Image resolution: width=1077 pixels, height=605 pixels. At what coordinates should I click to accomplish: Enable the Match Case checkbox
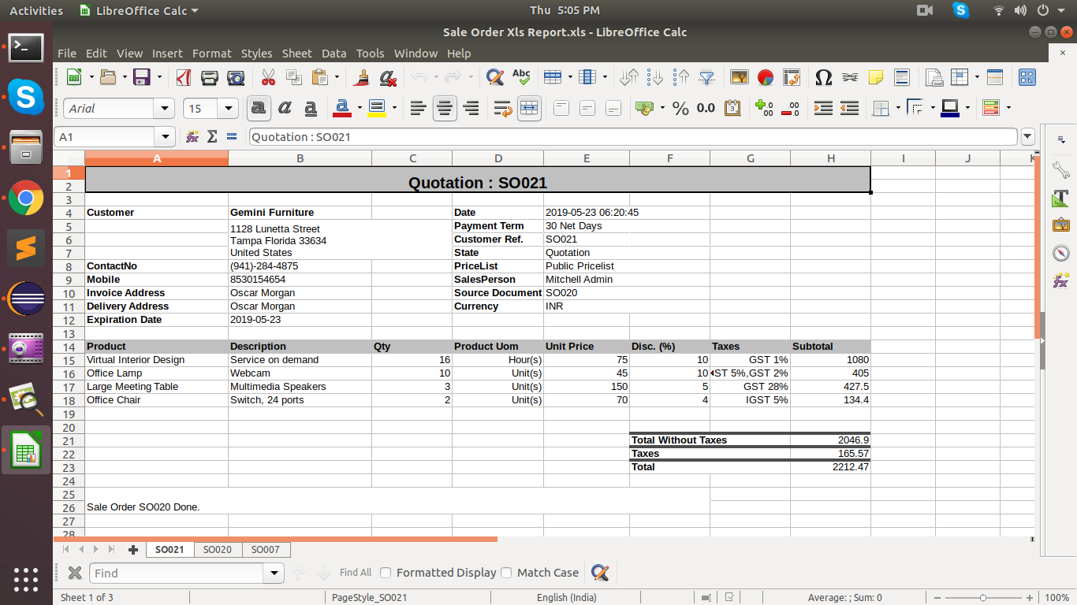pyautogui.click(x=506, y=573)
